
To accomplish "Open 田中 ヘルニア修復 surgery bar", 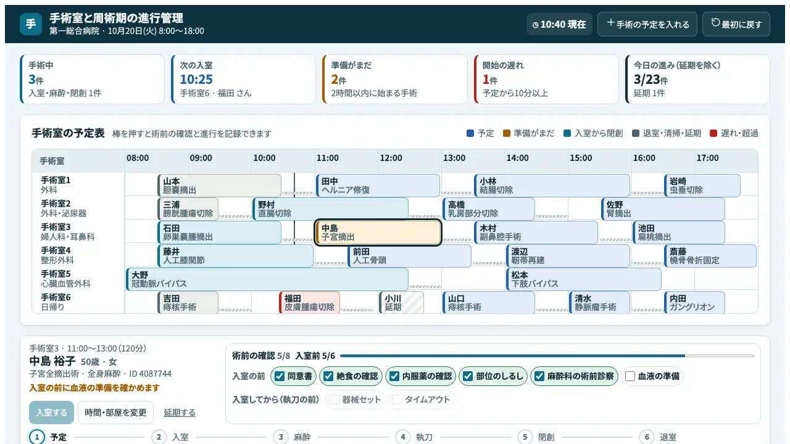I will pos(378,186).
